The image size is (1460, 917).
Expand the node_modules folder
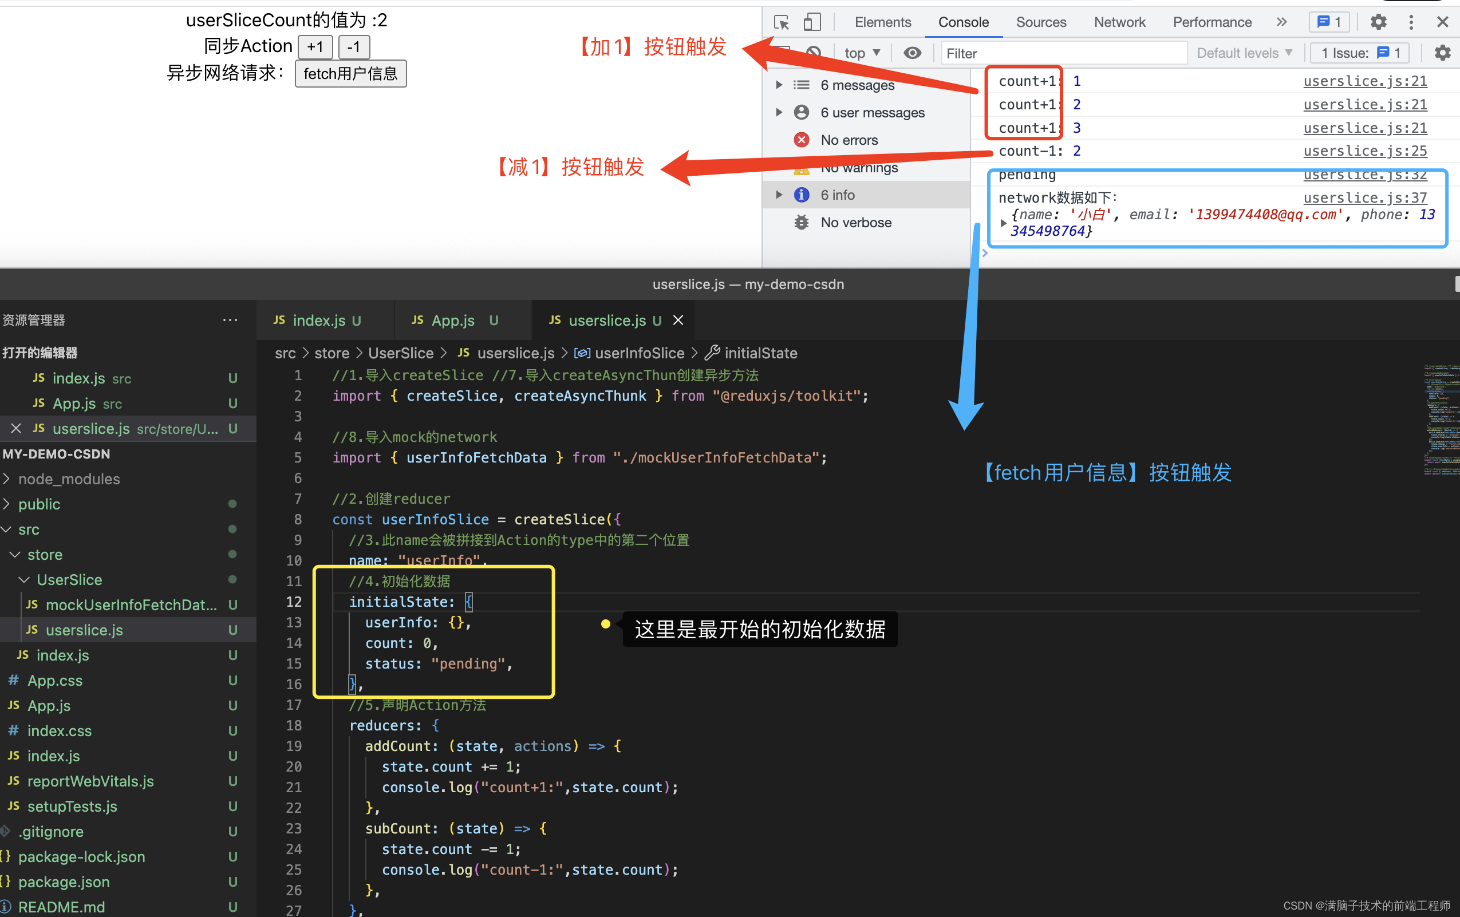69,479
